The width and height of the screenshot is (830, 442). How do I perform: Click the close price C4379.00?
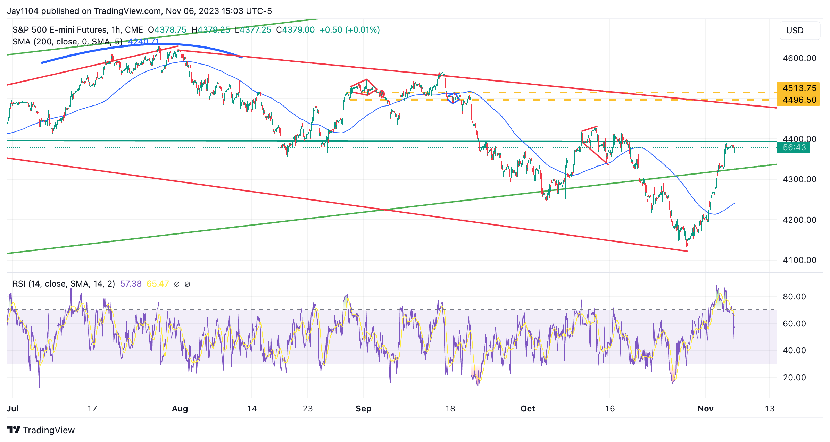coord(296,30)
